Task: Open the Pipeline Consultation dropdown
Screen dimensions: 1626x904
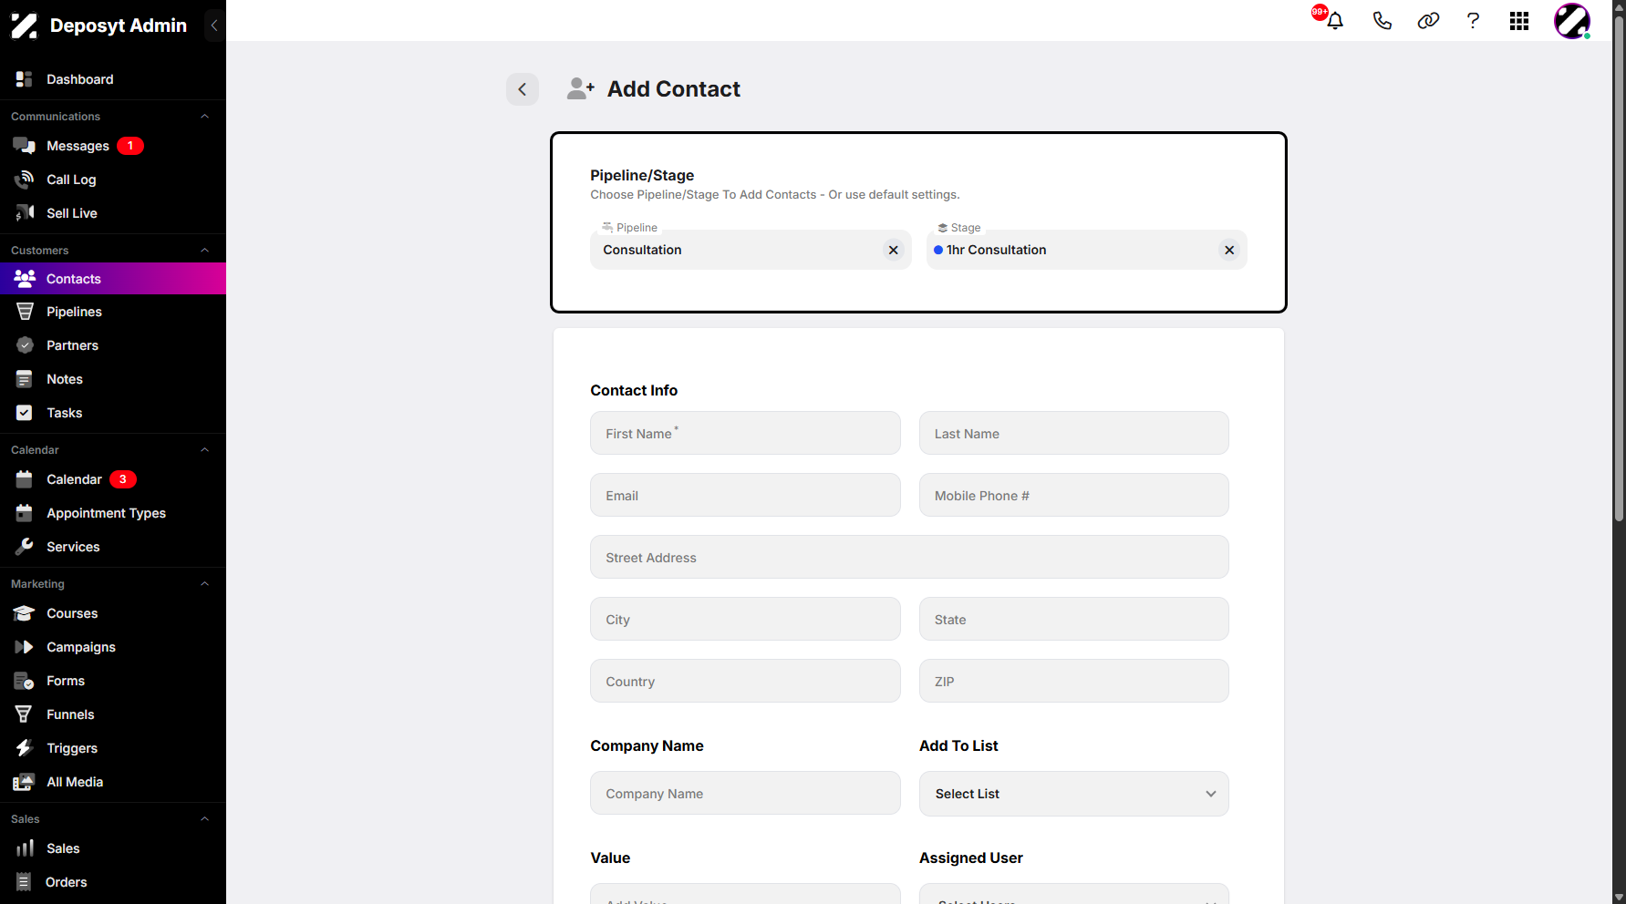Action: (x=751, y=250)
